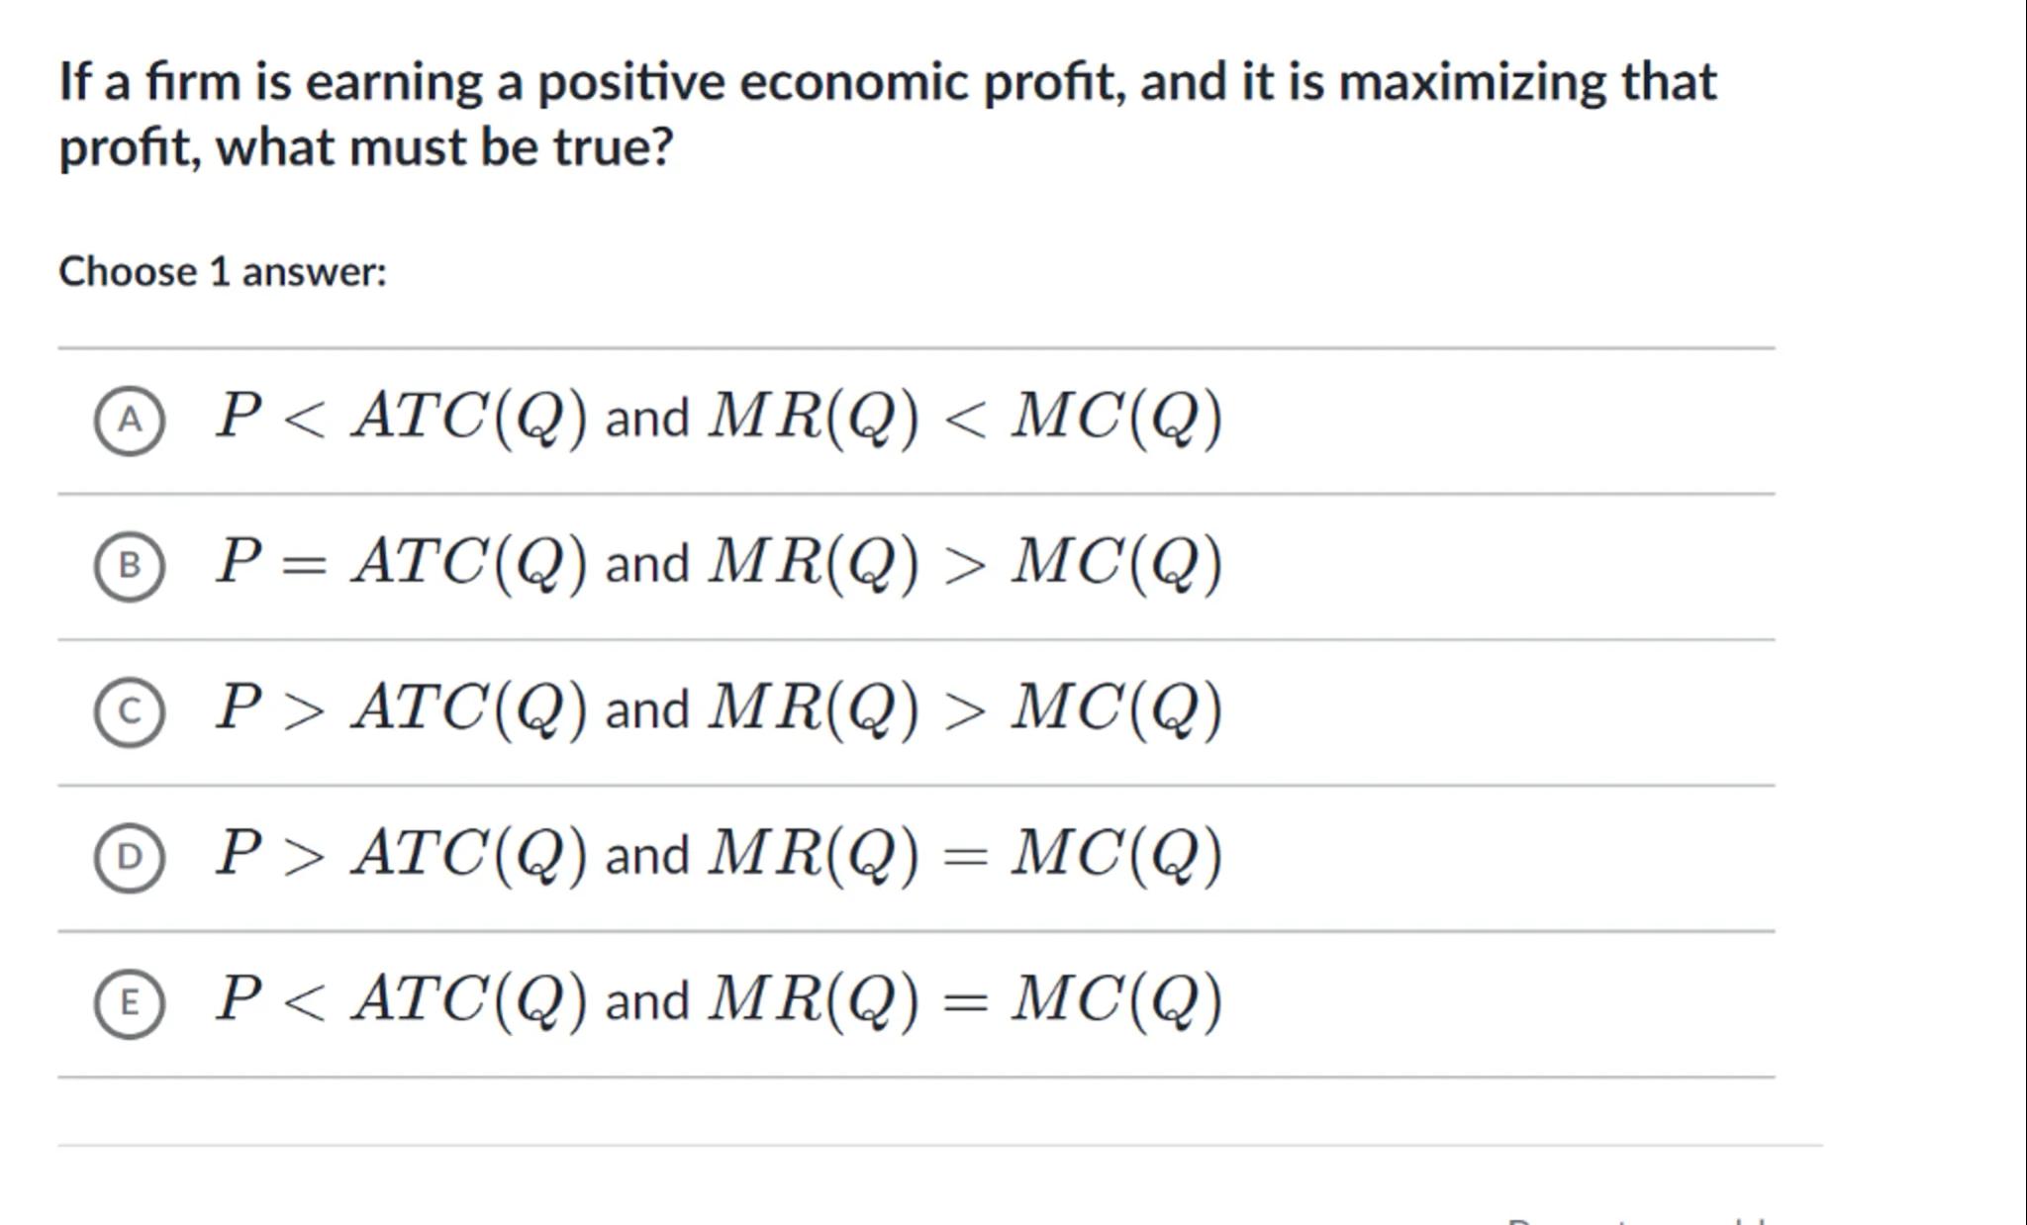Click 'MR(Q) = MC(Q)' in option E
2027x1225 pixels.
pos(965,998)
